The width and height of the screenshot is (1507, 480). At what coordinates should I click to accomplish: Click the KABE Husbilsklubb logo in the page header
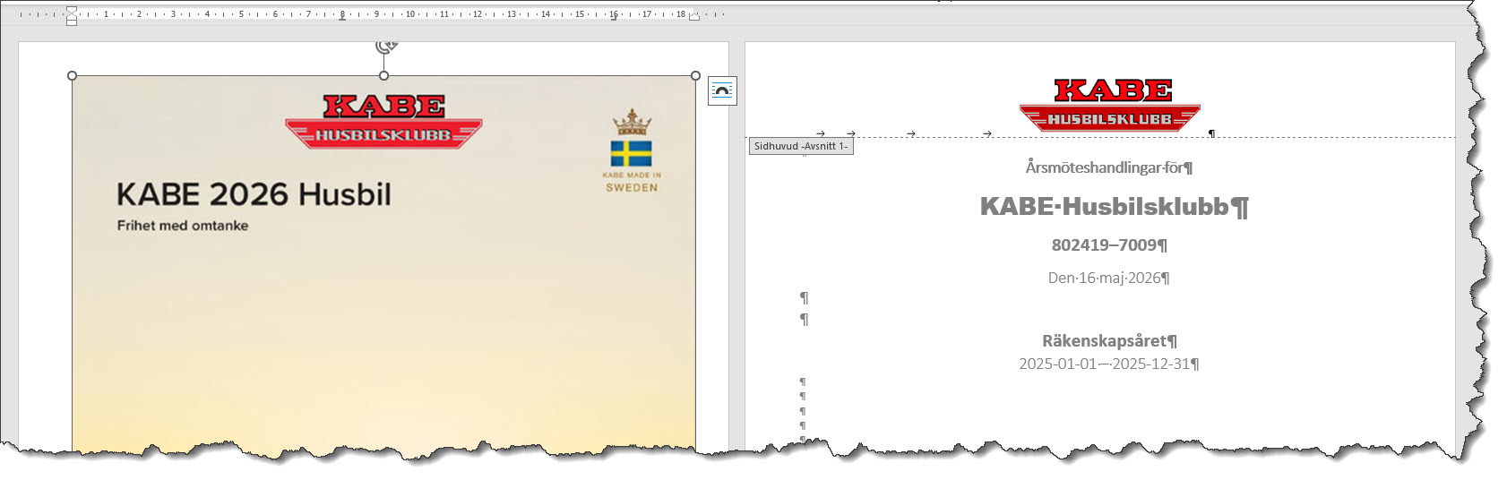pos(1111,105)
